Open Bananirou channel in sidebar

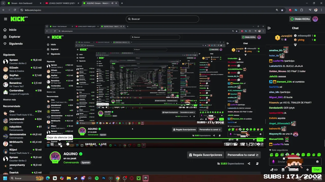[22, 84]
